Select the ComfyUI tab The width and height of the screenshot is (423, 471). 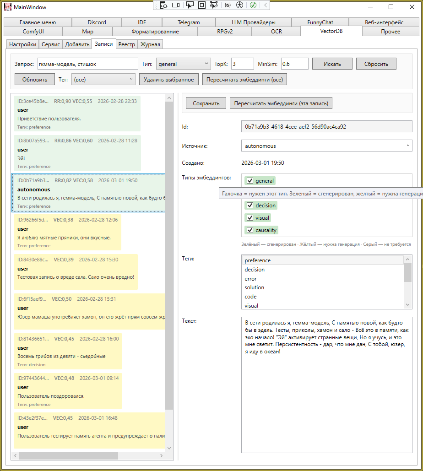[x=33, y=32]
